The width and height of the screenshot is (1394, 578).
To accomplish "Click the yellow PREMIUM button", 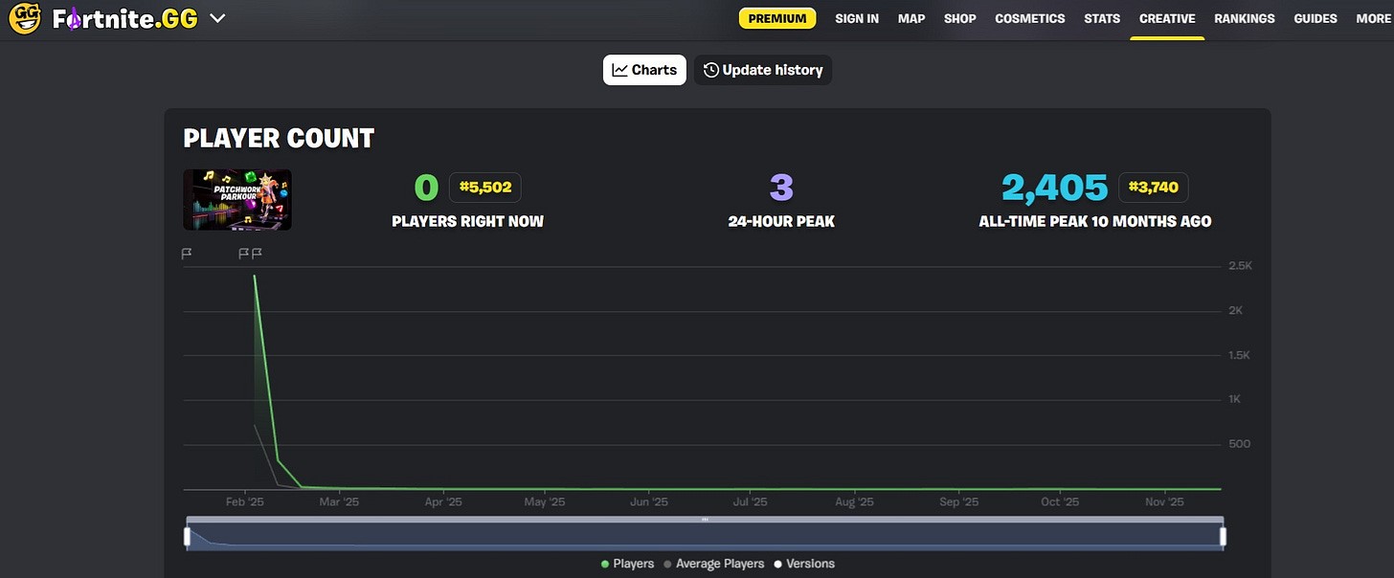I will 777,18.
